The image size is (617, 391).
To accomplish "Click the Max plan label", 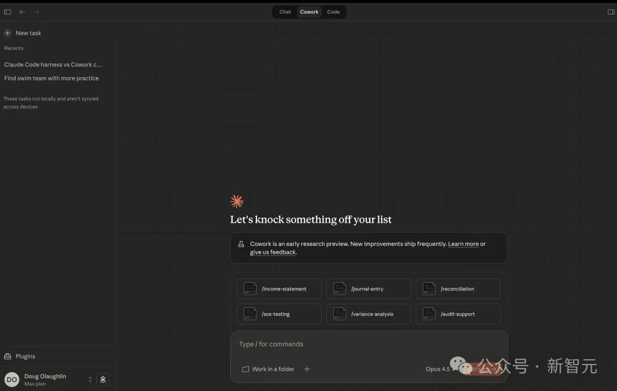I will pos(35,384).
